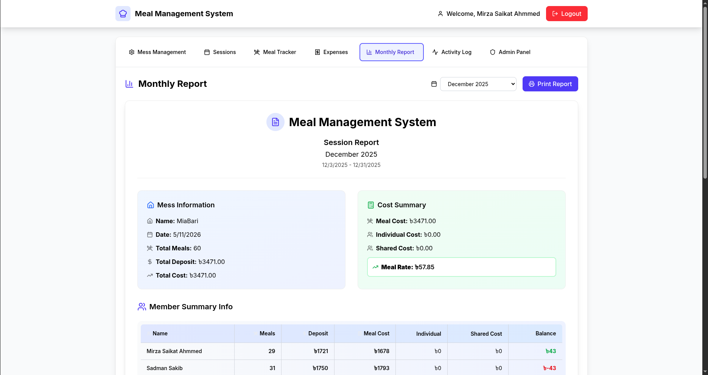Click the calendar icon on Sessions tab

coord(207,52)
